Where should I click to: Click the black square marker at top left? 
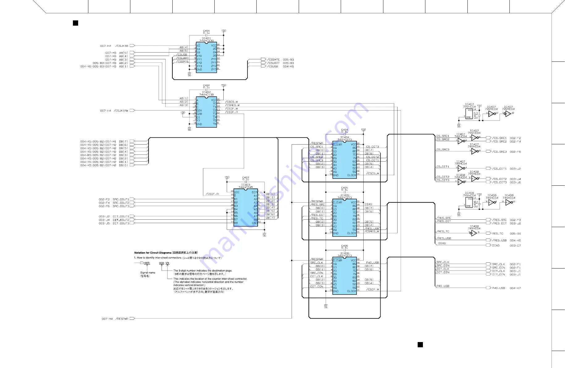[75, 23]
